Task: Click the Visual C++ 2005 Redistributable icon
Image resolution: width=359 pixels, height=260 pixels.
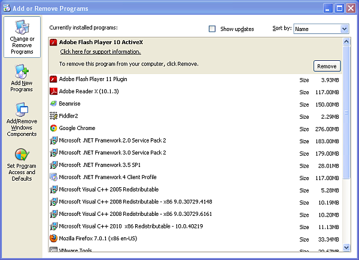Action: [53, 190]
